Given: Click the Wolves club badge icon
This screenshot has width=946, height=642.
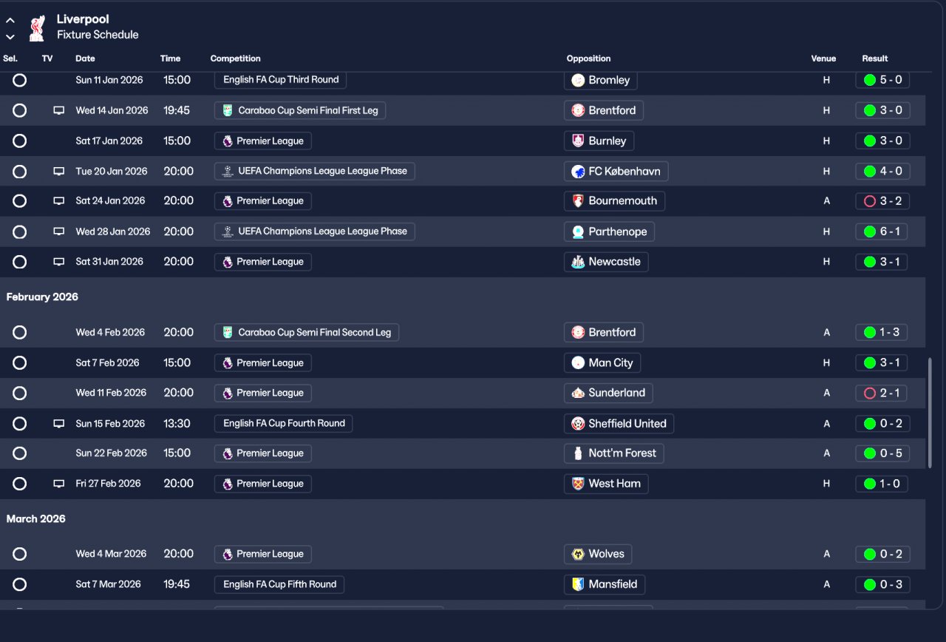Looking at the screenshot, I should tap(578, 554).
